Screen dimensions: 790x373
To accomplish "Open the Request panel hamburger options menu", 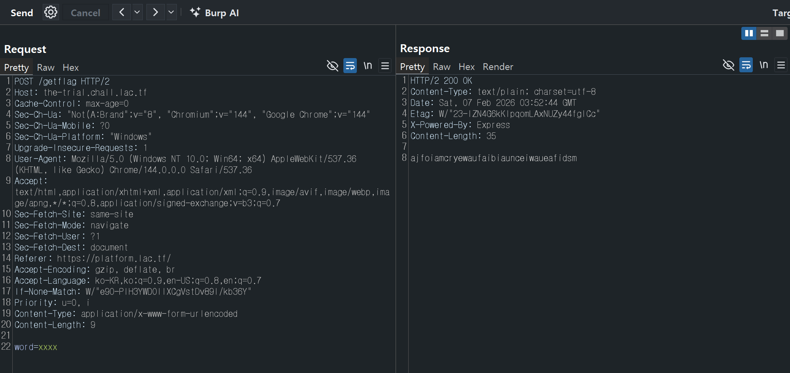I will pyautogui.click(x=385, y=66).
